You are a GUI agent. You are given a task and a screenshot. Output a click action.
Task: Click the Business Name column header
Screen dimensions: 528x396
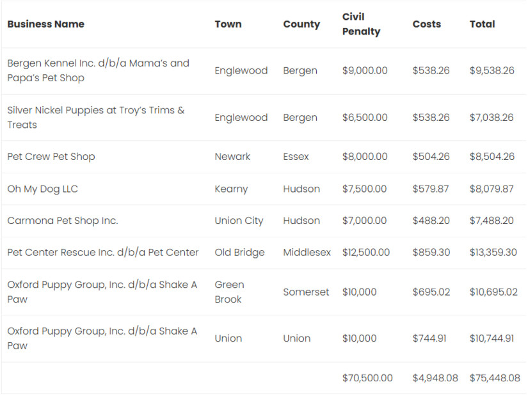45,24
